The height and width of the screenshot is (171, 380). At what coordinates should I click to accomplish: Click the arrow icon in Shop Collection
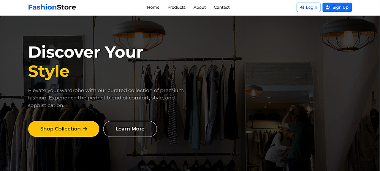(85, 129)
